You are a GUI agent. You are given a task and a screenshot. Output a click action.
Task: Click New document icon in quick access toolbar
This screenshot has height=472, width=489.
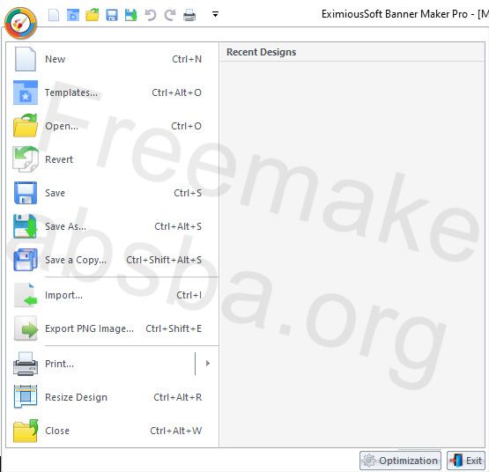click(54, 15)
